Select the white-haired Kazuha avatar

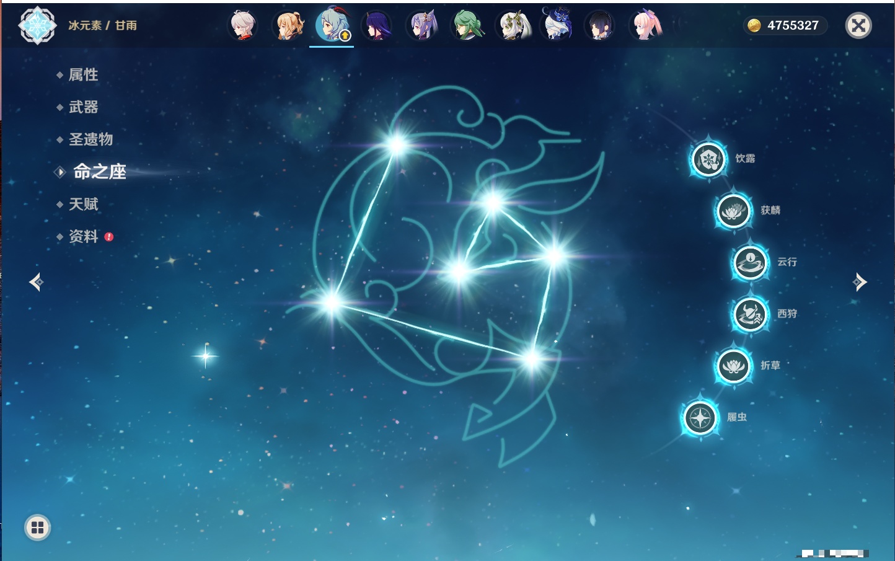243,25
